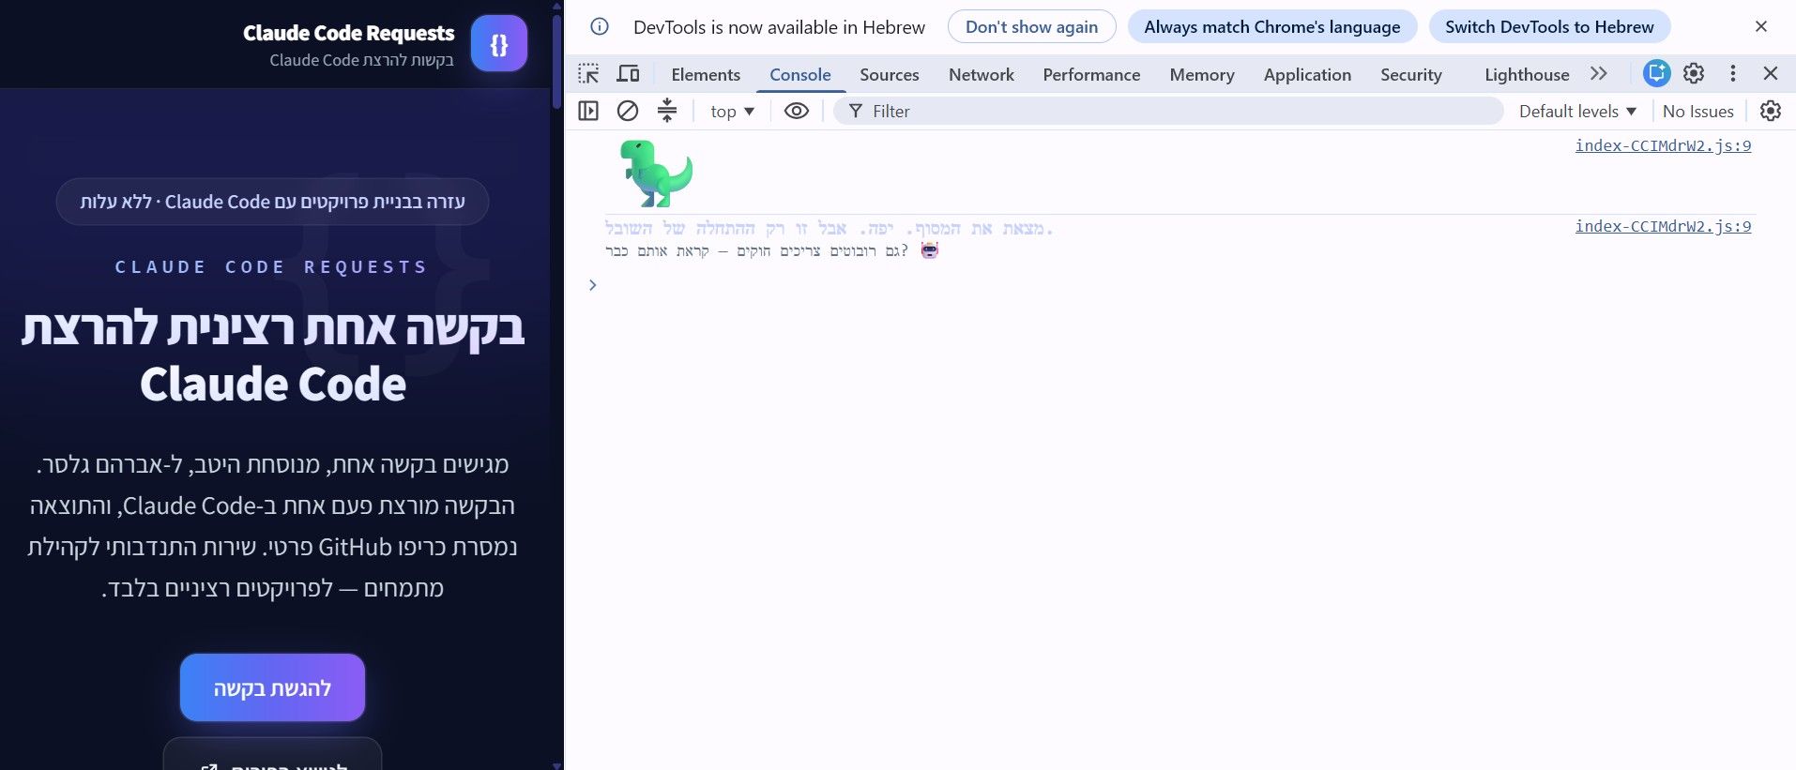
Task: Click the להגשת בקשה button
Action: (x=272, y=687)
